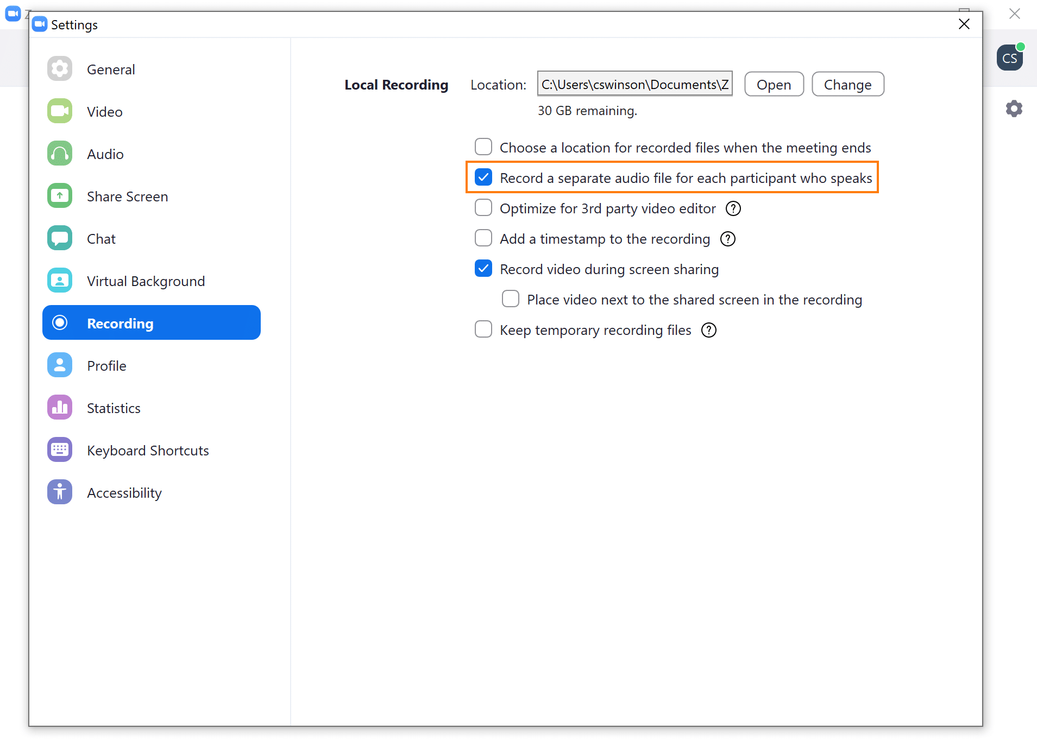Image resolution: width=1037 pixels, height=742 pixels.
Task: Click the Open recording location button
Action: click(774, 84)
